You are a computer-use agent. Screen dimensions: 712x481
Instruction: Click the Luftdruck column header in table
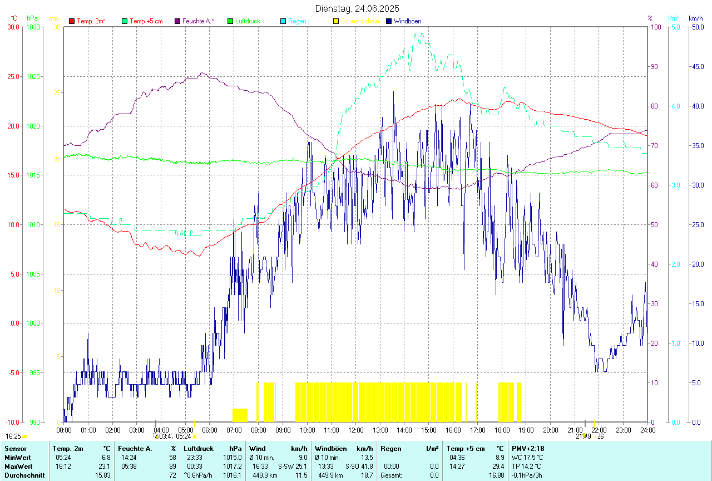click(199, 449)
